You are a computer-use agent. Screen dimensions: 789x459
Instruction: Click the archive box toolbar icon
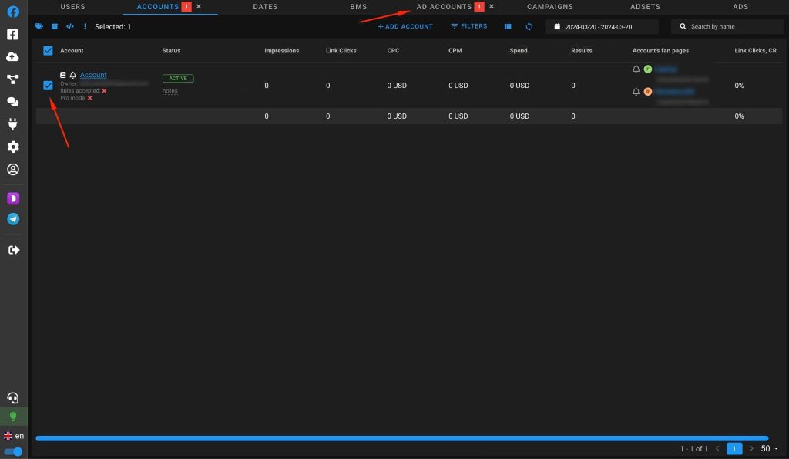point(55,26)
